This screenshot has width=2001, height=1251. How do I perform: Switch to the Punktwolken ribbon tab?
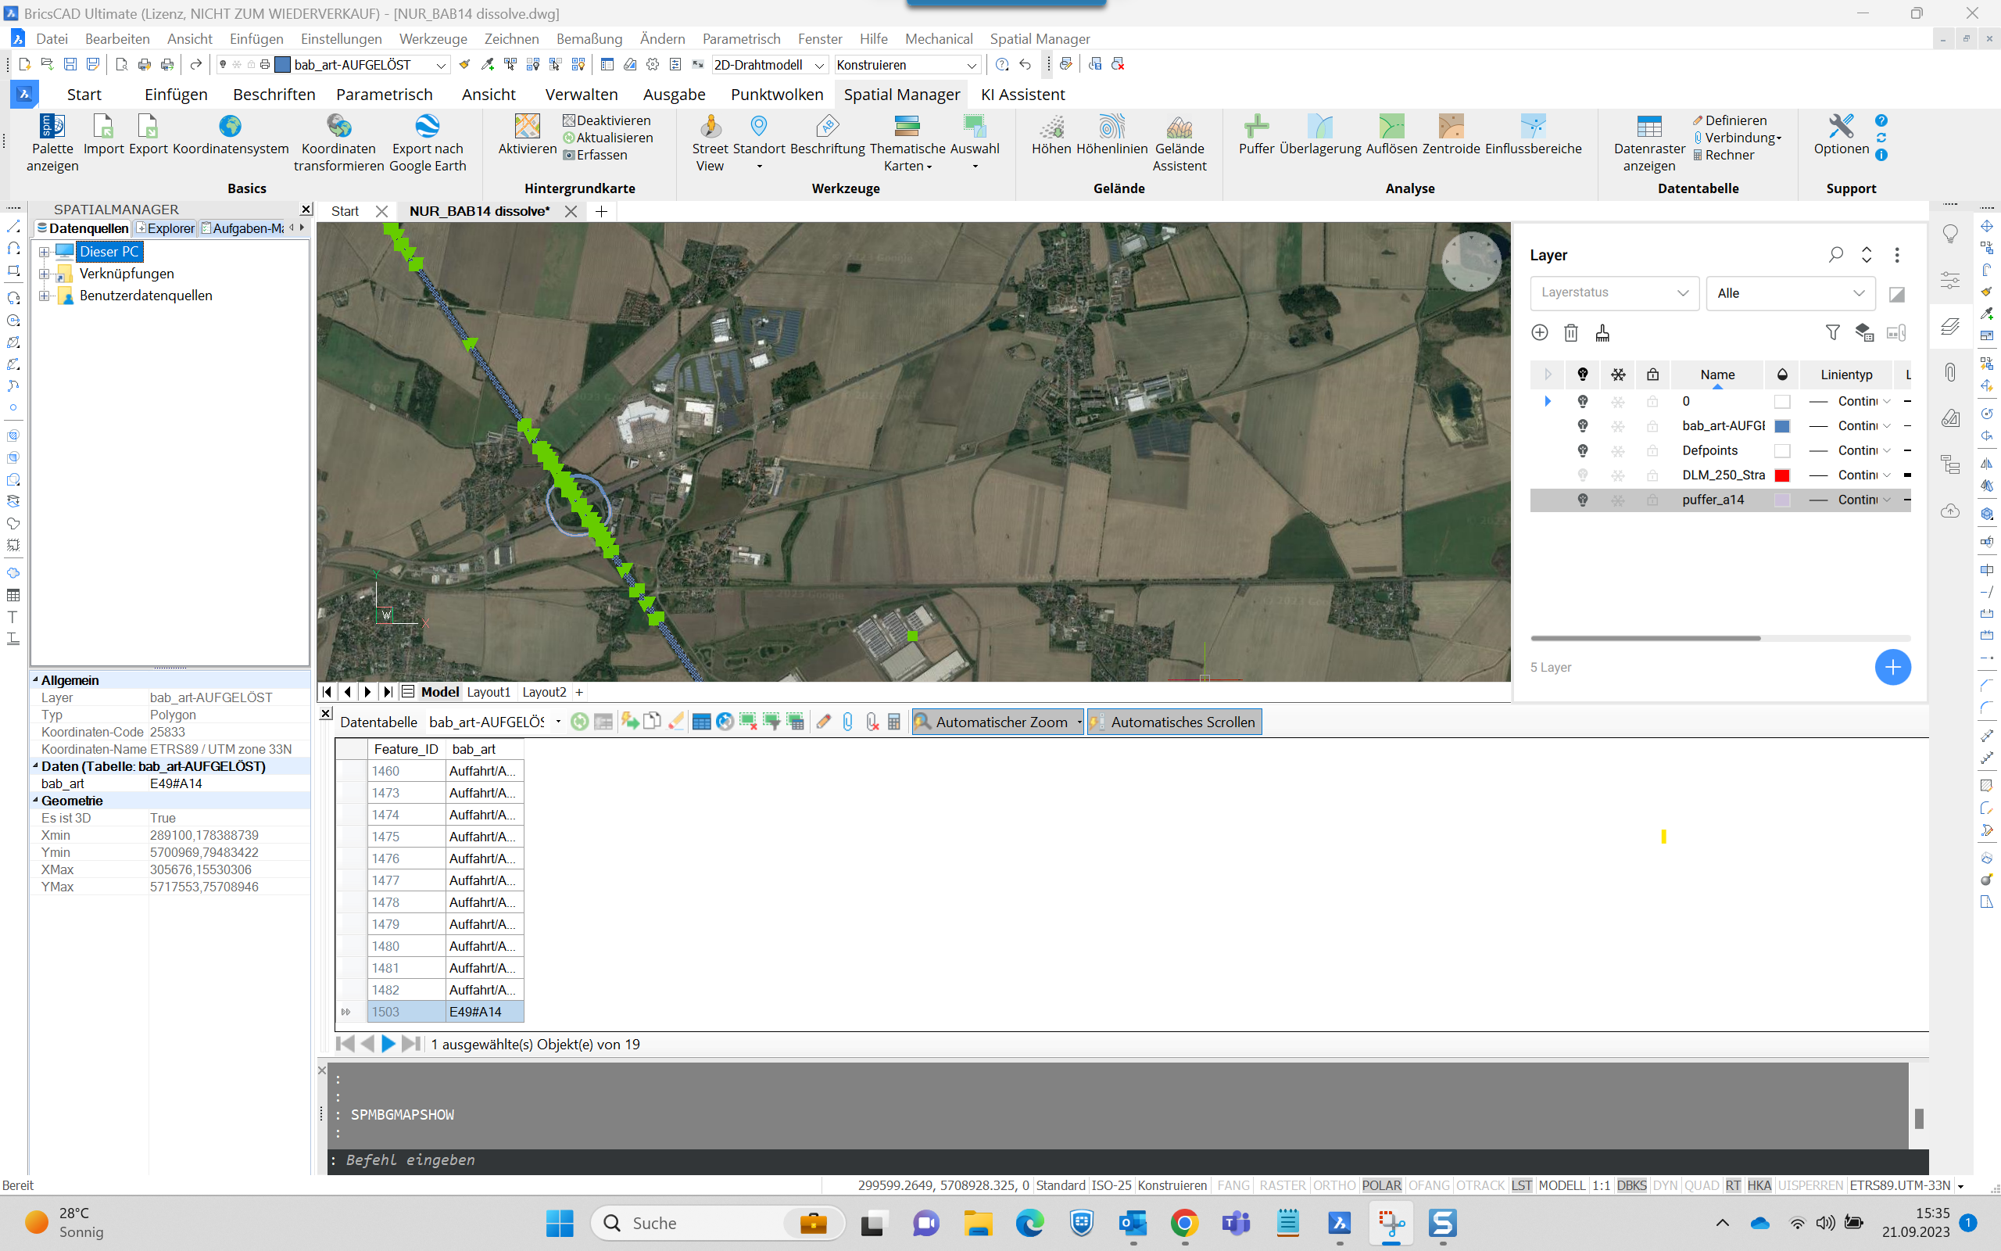point(776,95)
